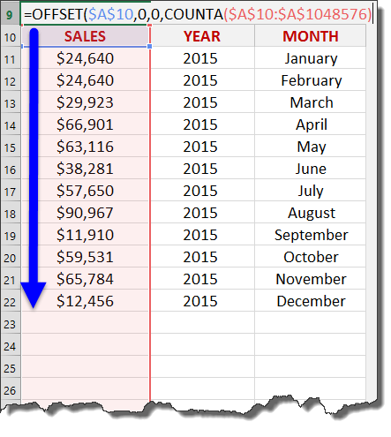Select the December month cell
Image resolution: width=391 pixels, height=437 pixels.
[310, 301]
